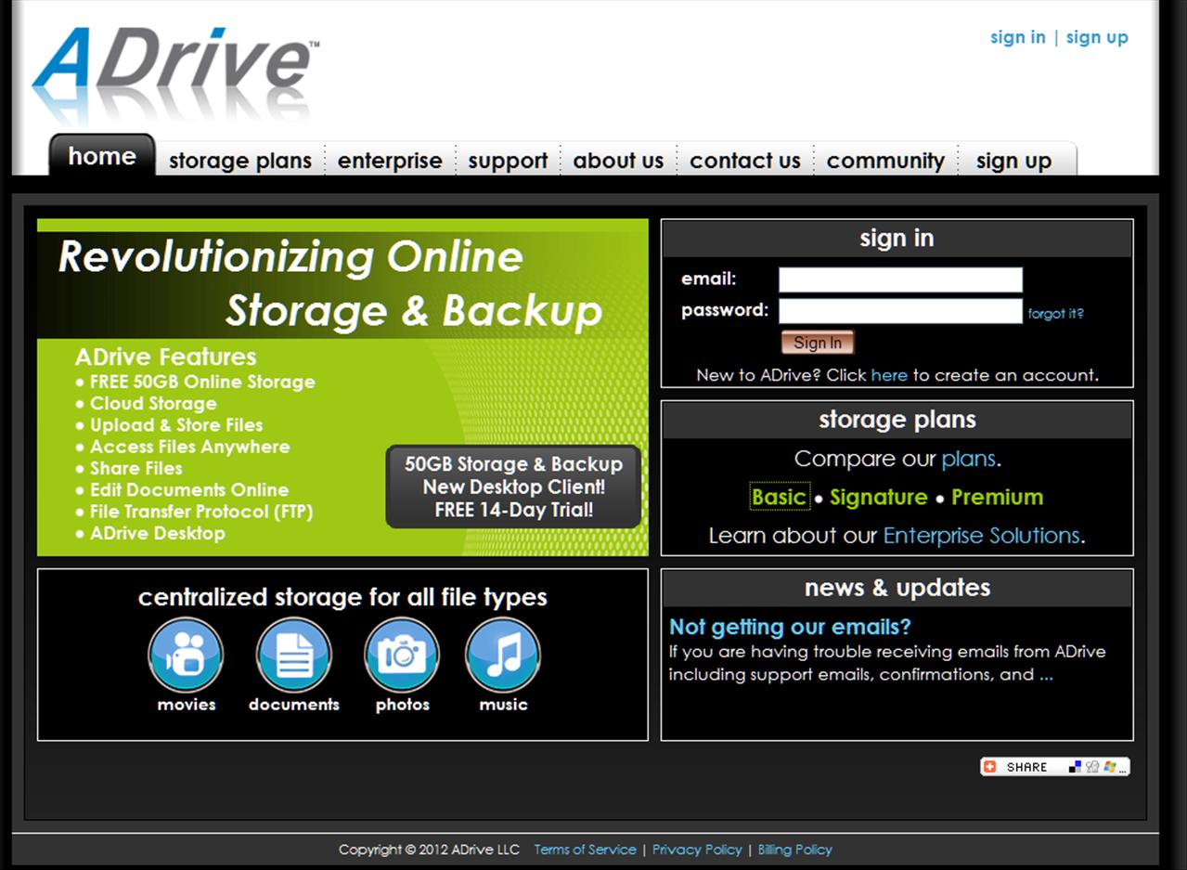Click the top-right sign up link

coord(1097,37)
